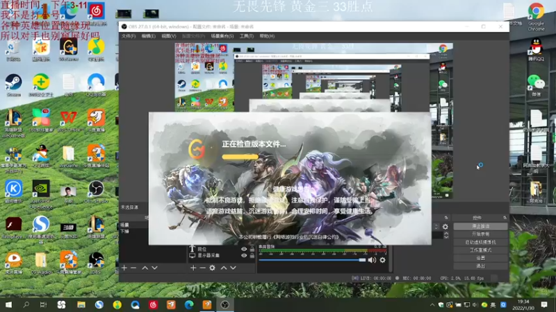Open the scene transition type dropdown
The width and height of the screenshot is (556, 312).
pyautogui.click(x=436, y=227)
